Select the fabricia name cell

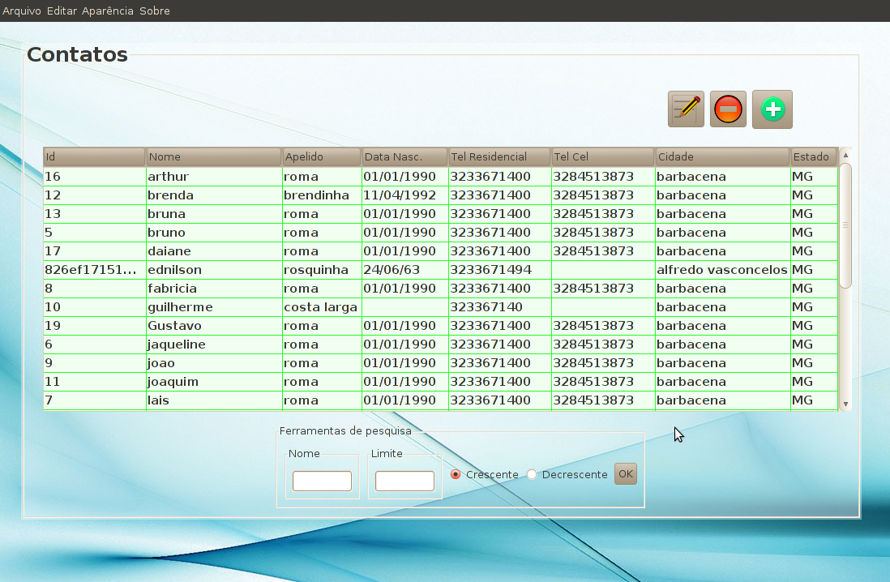pyautogui.click(x=214, y=289)
